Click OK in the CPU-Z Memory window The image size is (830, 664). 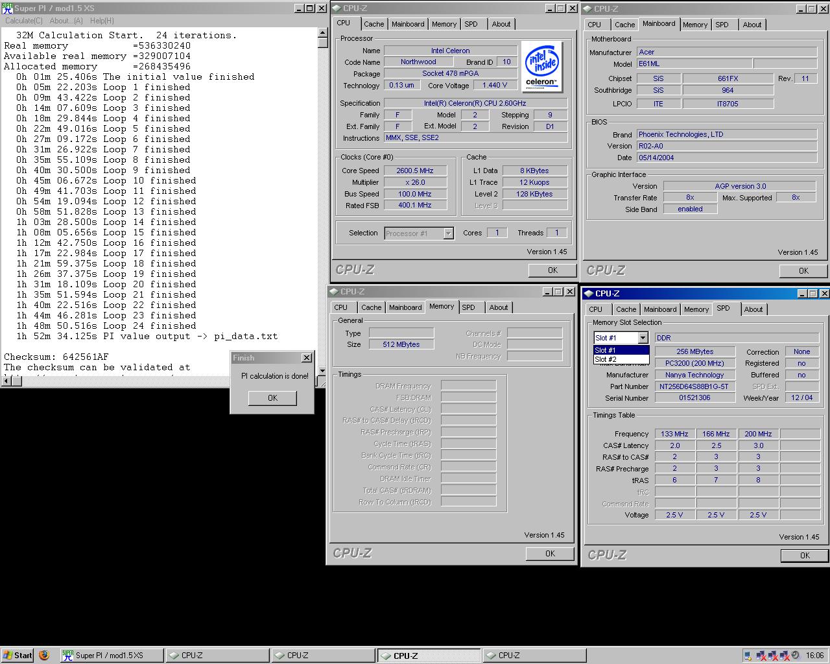[x=550, y=554]
